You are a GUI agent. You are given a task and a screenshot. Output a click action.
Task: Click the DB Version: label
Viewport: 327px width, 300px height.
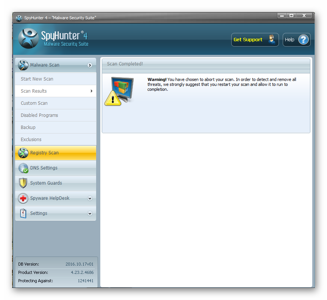28,264
